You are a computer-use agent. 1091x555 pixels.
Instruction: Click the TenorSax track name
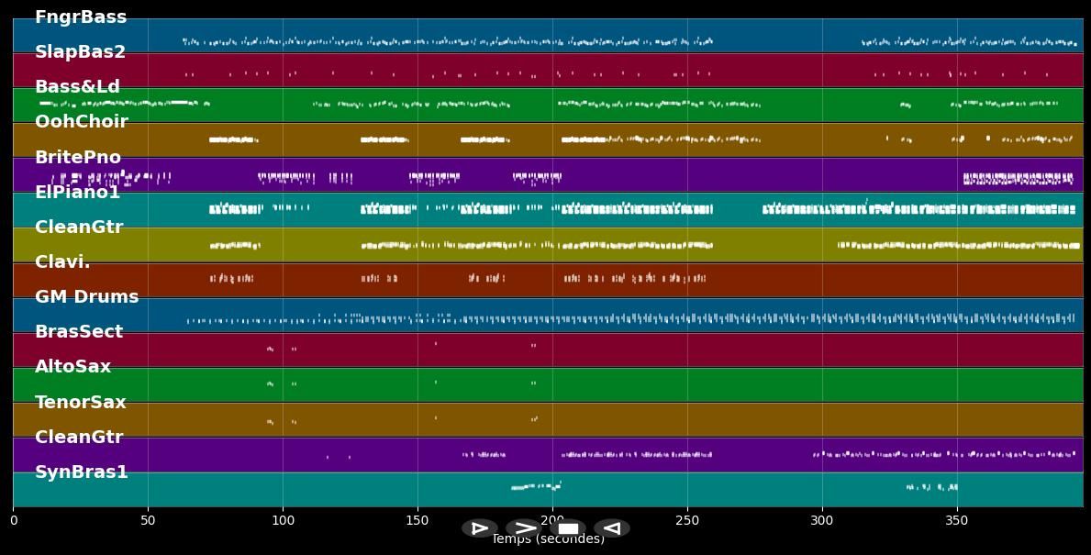pyautogui.click(x=81, y=403)
